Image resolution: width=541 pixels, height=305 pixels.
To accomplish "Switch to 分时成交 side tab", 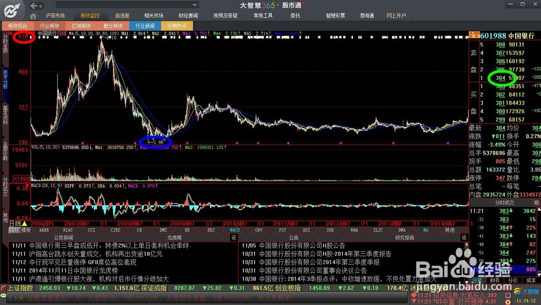I will pyautogui.click(x=5, y=187).
